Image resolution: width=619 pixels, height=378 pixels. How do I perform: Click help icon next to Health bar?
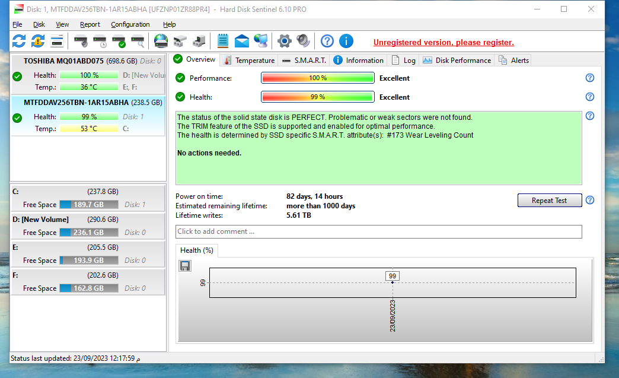coord(590,97)
